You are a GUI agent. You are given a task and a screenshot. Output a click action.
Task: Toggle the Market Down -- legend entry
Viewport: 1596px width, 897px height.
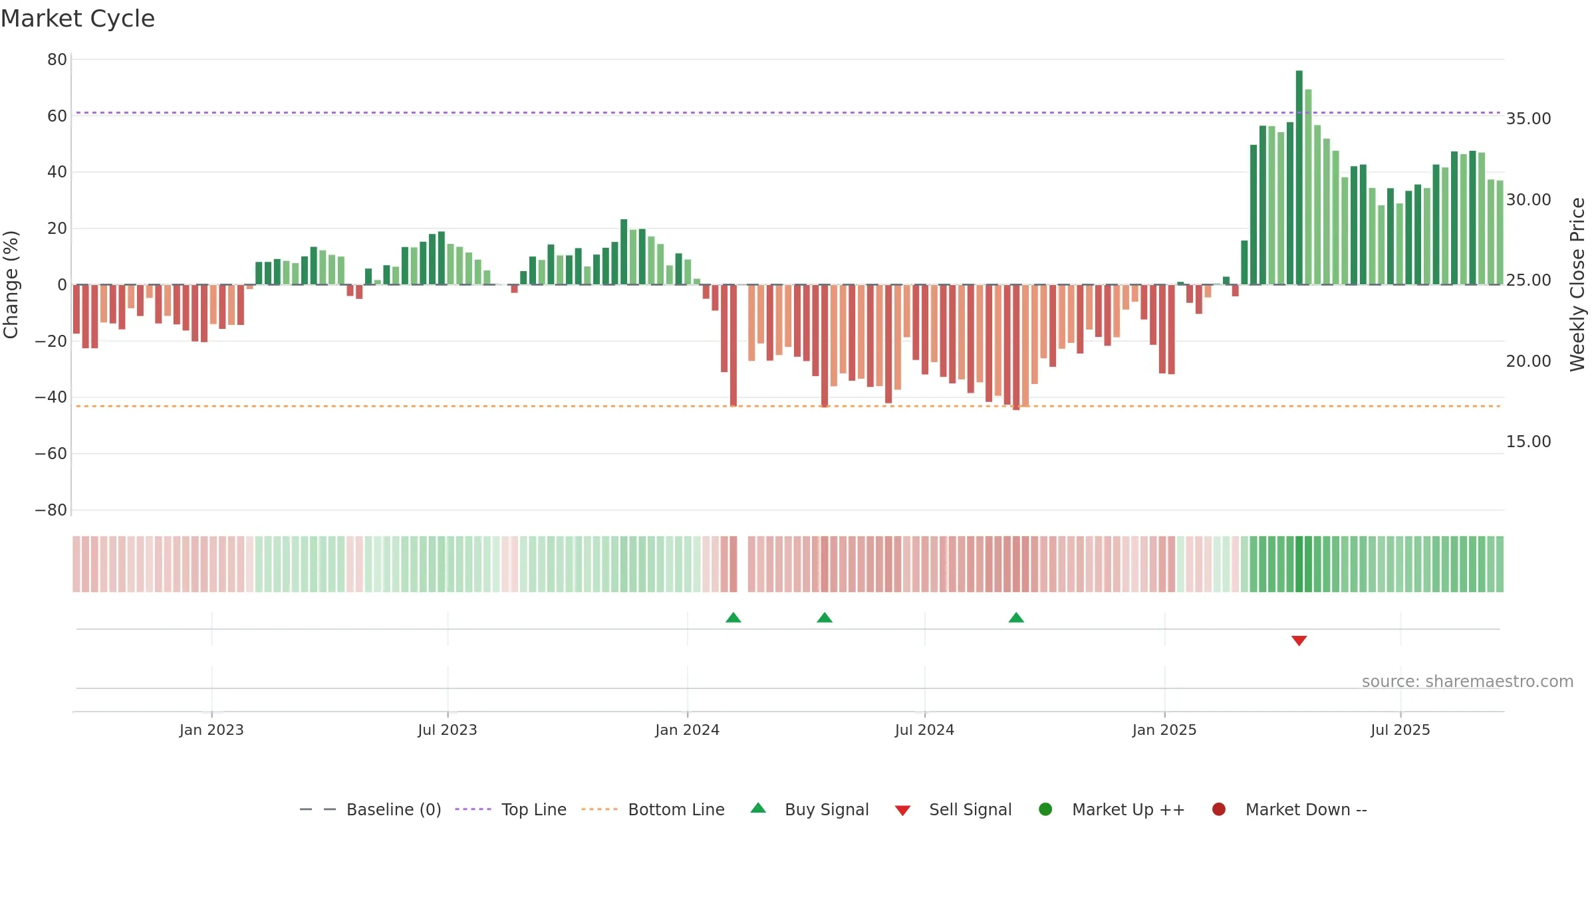point(1289,809)
